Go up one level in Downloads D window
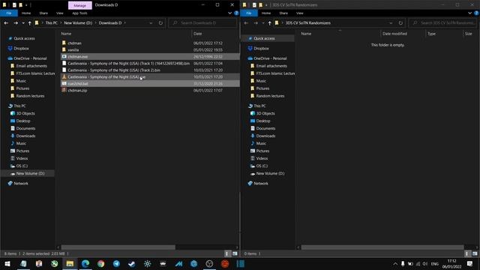This screenshot has height=270, width=480. point(30,23)
